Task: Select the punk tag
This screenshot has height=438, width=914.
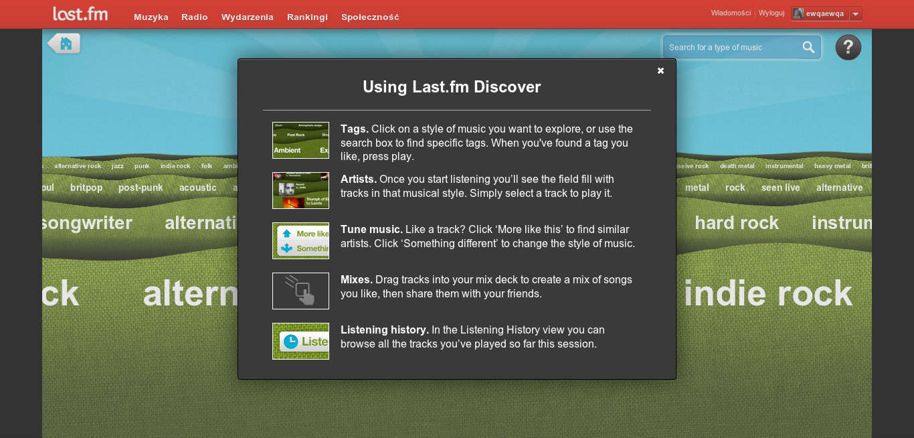Action: pyautogui.click(x=142, y=166)
